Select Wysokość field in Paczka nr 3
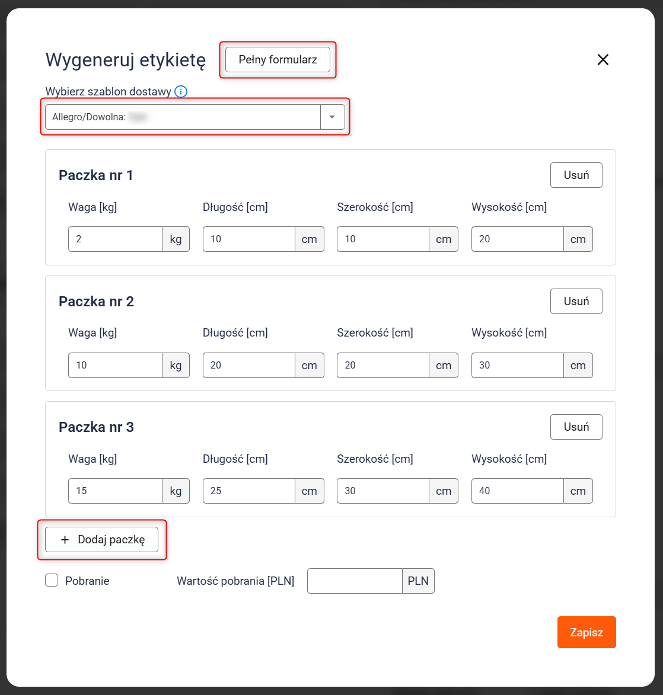Image resolution: width=663 pixels, height=695 pixels. click(x=517, y=491)
